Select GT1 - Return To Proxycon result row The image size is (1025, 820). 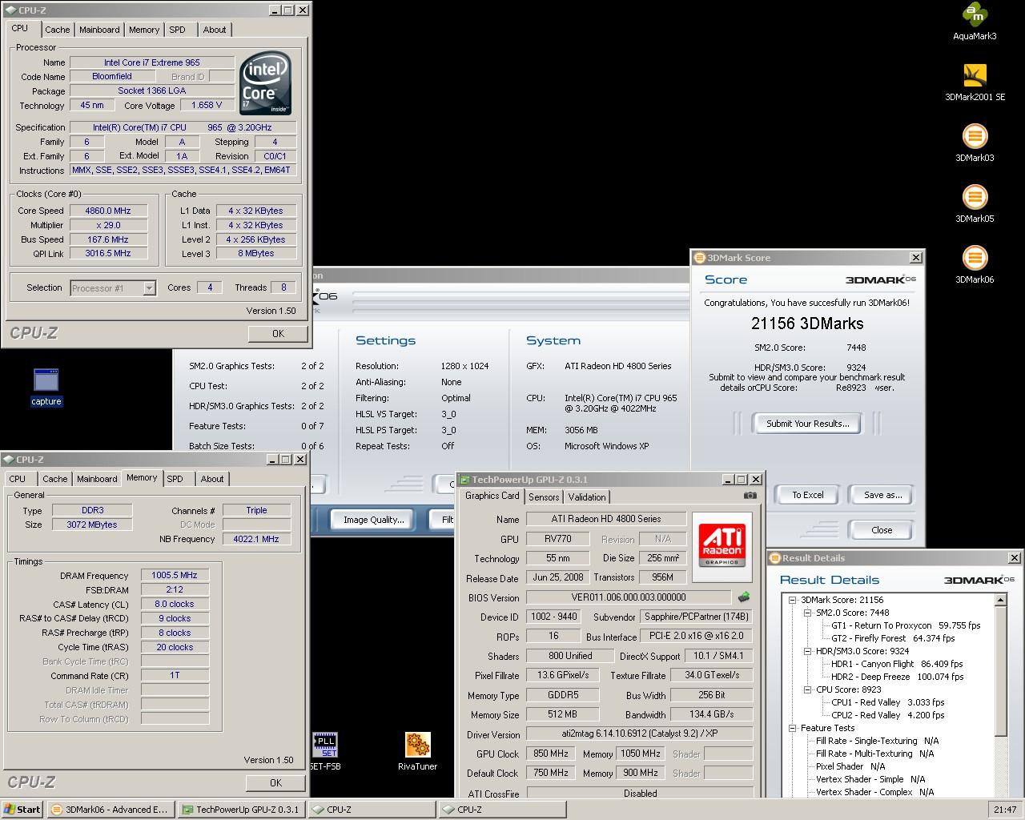tap(906, 625)
